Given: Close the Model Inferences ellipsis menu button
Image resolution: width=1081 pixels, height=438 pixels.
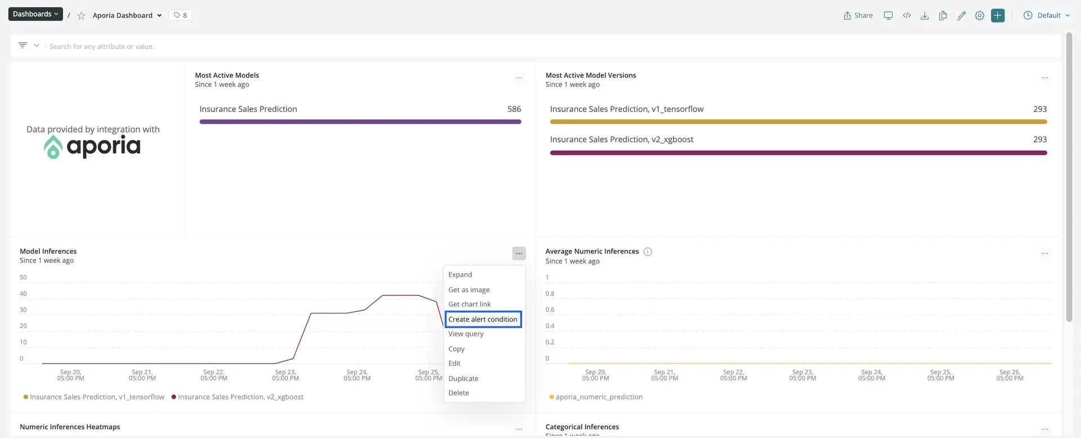Looking at the screenshot, I should (x=519, y=254).
